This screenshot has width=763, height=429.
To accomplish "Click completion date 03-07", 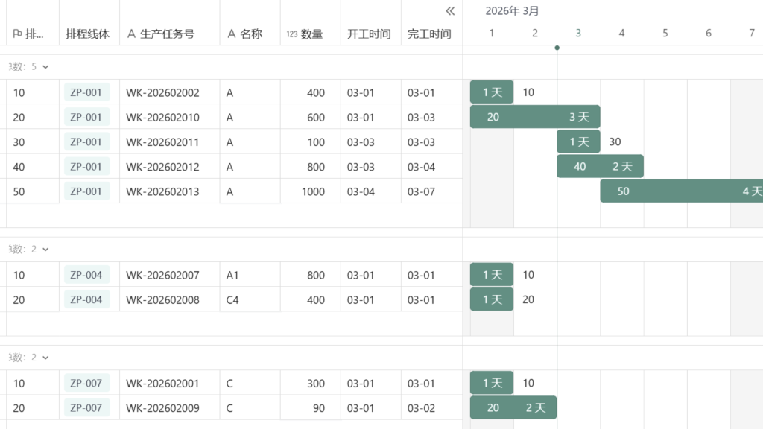I will click(421, 192).
